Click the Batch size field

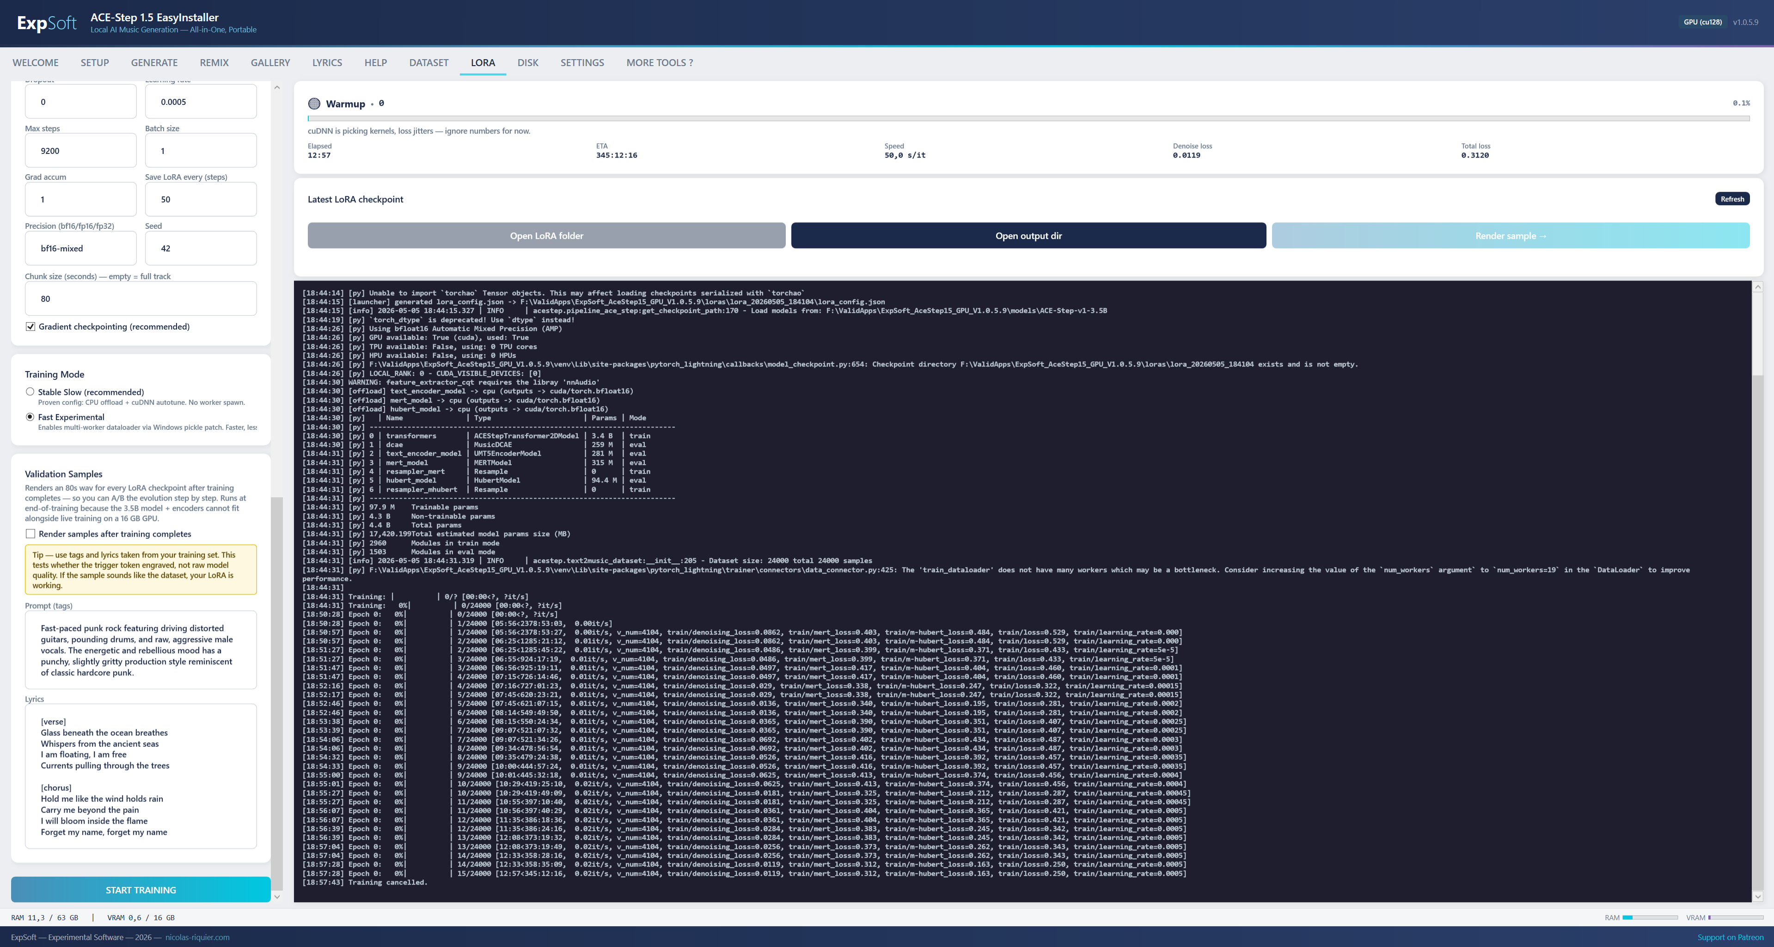coord(201,151)
